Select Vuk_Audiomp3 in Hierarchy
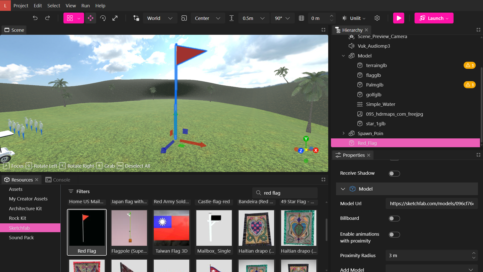The width and height of the screenshot is (483, 272). [x=374, y=46]
